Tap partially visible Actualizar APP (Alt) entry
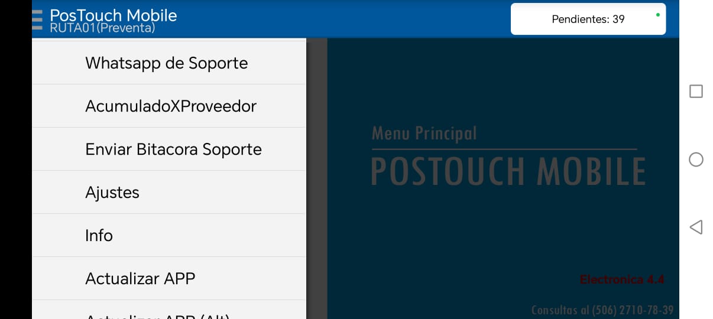 click(169, 310)
